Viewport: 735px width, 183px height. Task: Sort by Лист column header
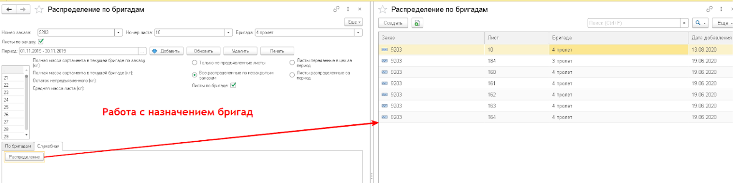517,37
